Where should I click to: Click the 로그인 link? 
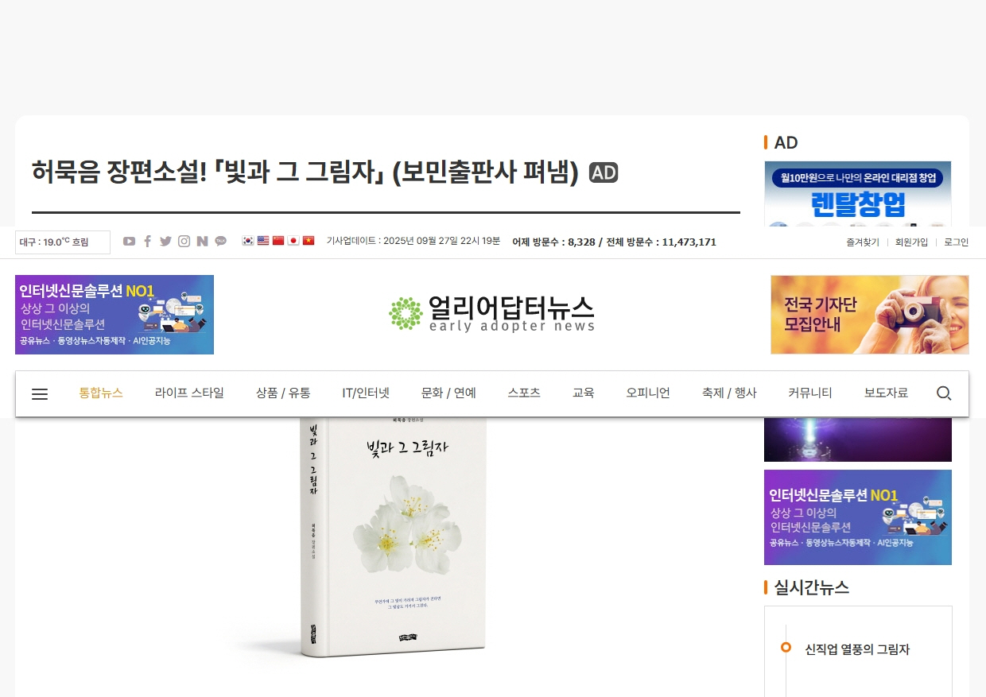tap(957, 242)
